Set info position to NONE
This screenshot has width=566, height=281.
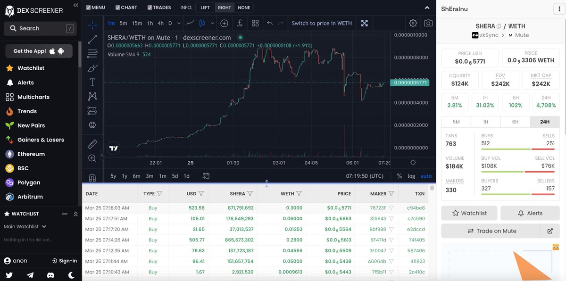[x=244, y=8]
